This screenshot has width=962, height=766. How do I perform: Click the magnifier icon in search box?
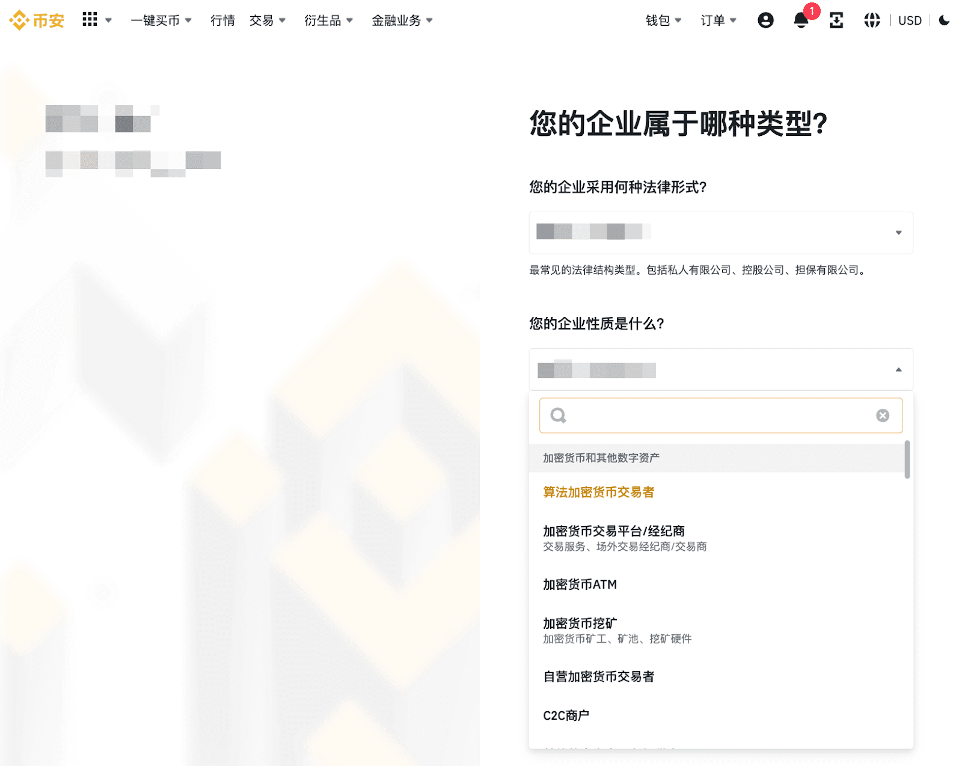point(559,415)
